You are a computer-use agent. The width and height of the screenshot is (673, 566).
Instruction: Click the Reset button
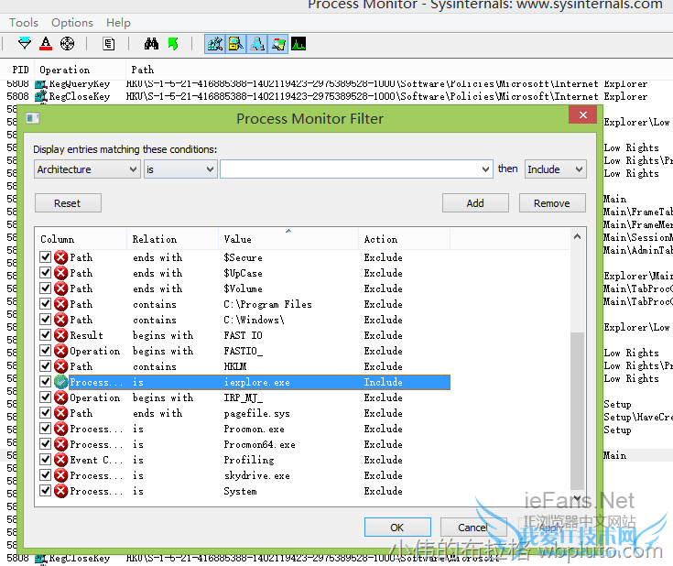tap(68, 203)
